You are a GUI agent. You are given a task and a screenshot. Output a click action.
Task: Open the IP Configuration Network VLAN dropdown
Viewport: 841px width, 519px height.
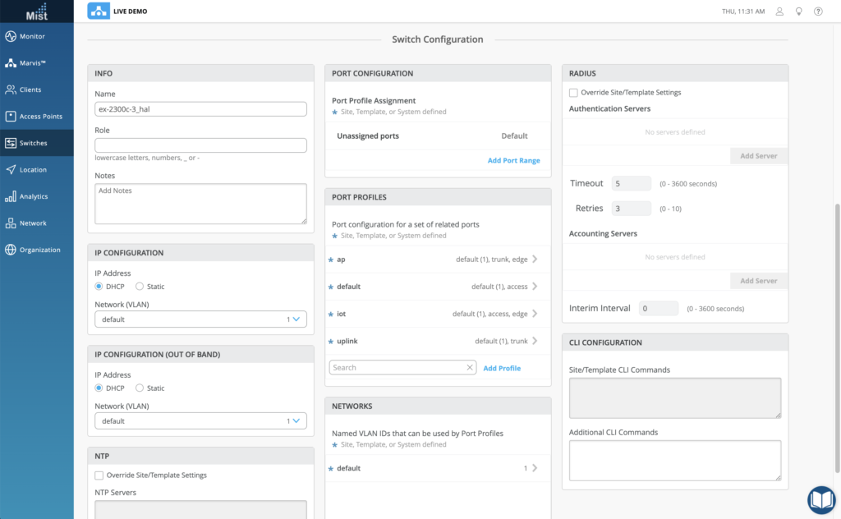click(x=200, y=319)
